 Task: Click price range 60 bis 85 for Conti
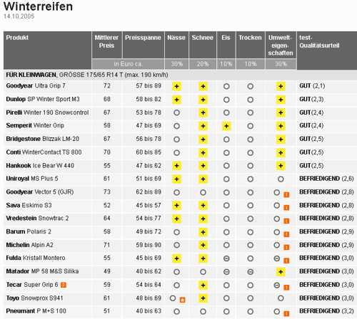149,152
